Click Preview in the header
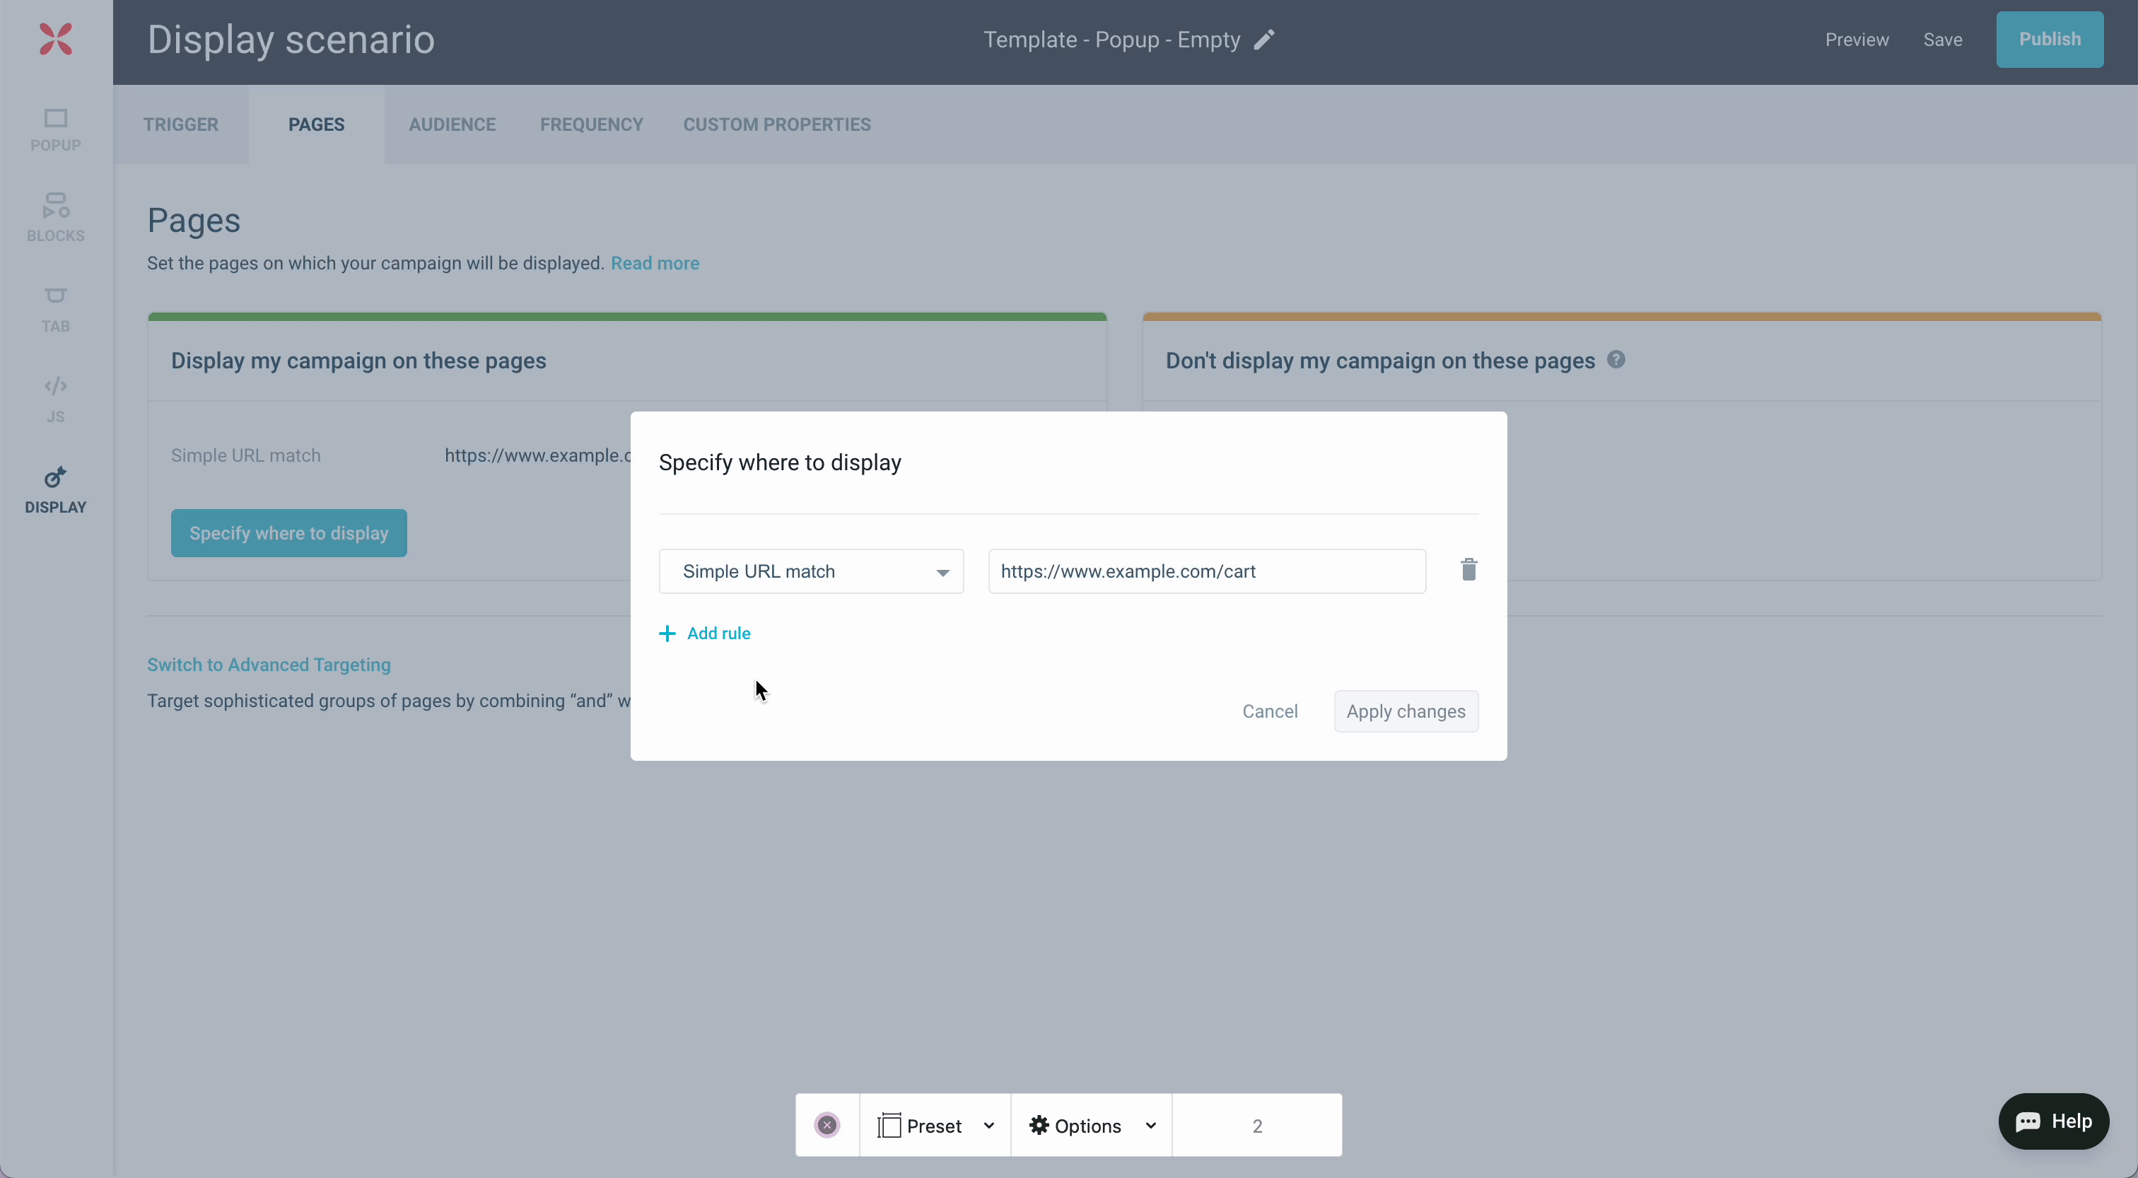Image resolution: width=2138 pixels, height=1178 pixels. [x=1857, y=40]
